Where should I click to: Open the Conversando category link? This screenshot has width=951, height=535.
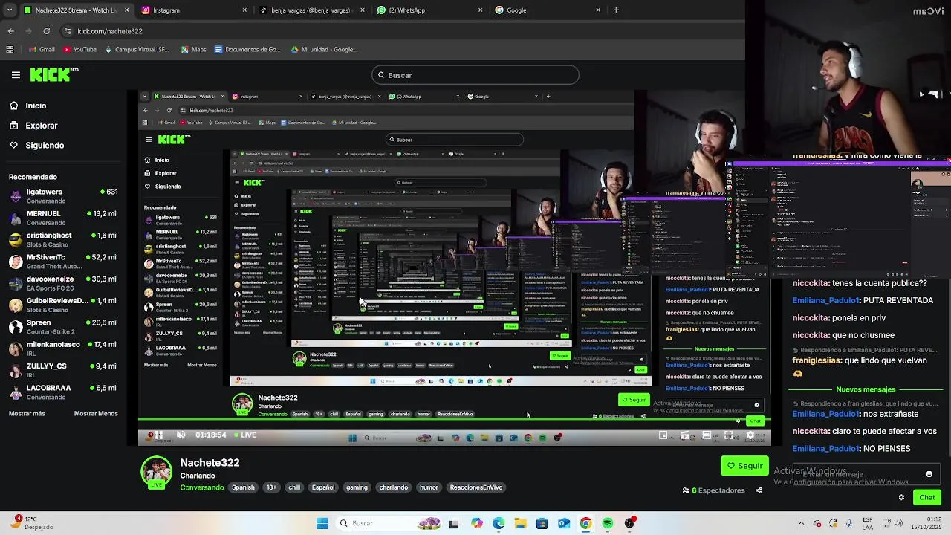coord(202,487)
